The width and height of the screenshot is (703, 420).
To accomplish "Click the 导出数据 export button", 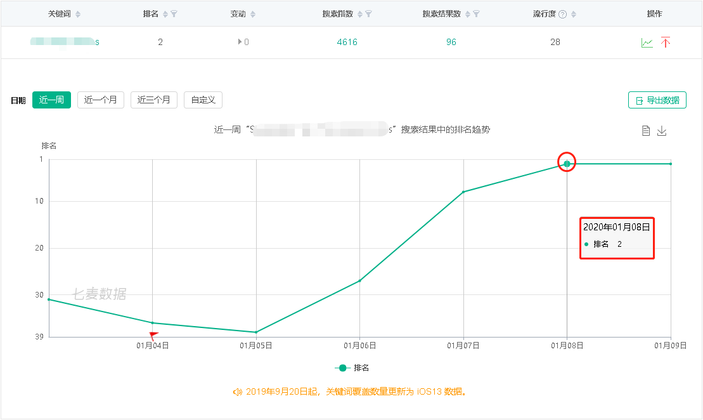I will tap(657, 100).
